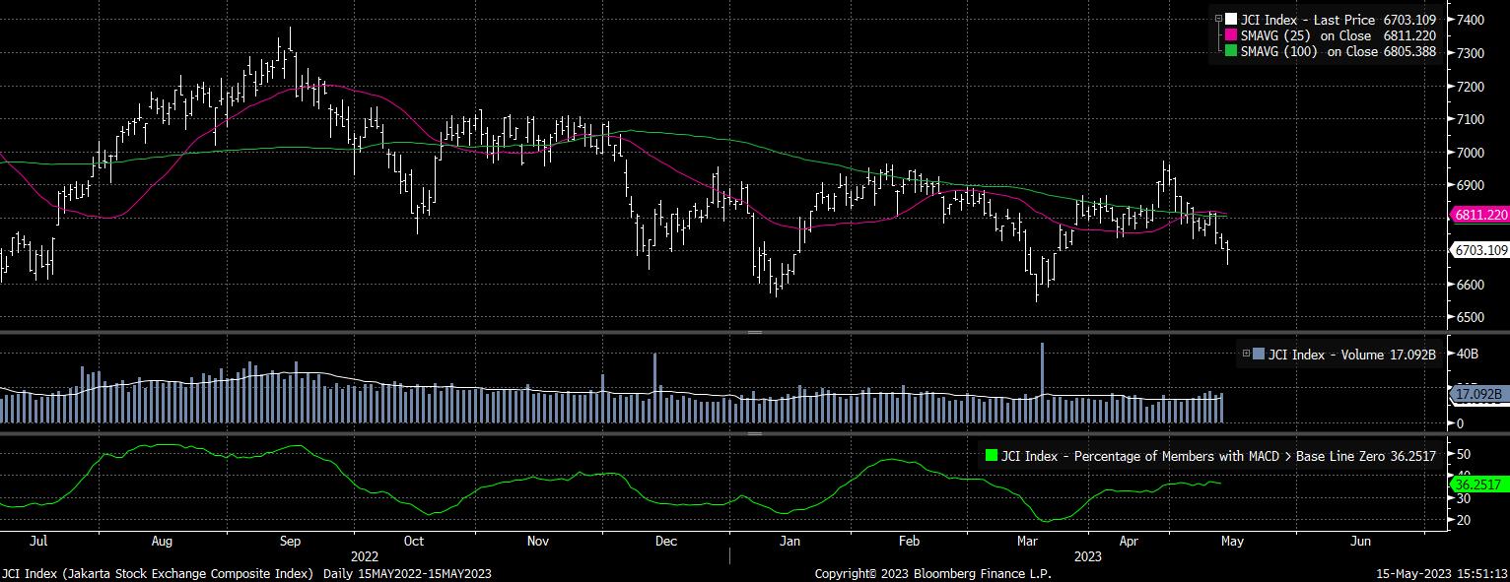Viewport: 1510px width, 582px height.
Task: Click the Sep label on the date axis
Action: click(290, 542)
